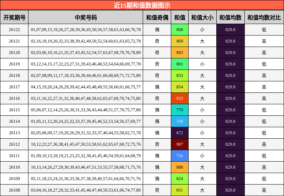Viewport: 284px width, 196px height.
Task: Click the green sum value 824
Action: pos(180,179)
